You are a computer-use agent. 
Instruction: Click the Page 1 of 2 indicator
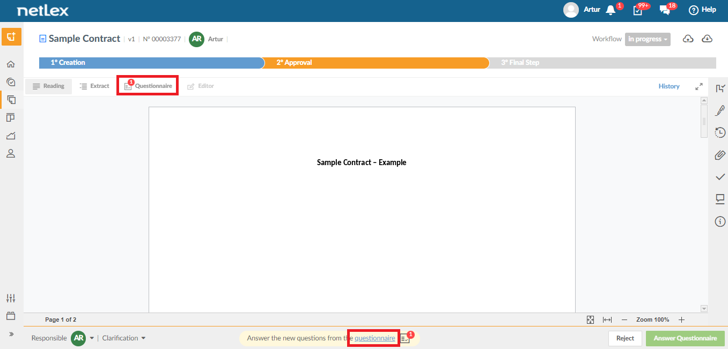pyautogui.click(x=61, y=320)
